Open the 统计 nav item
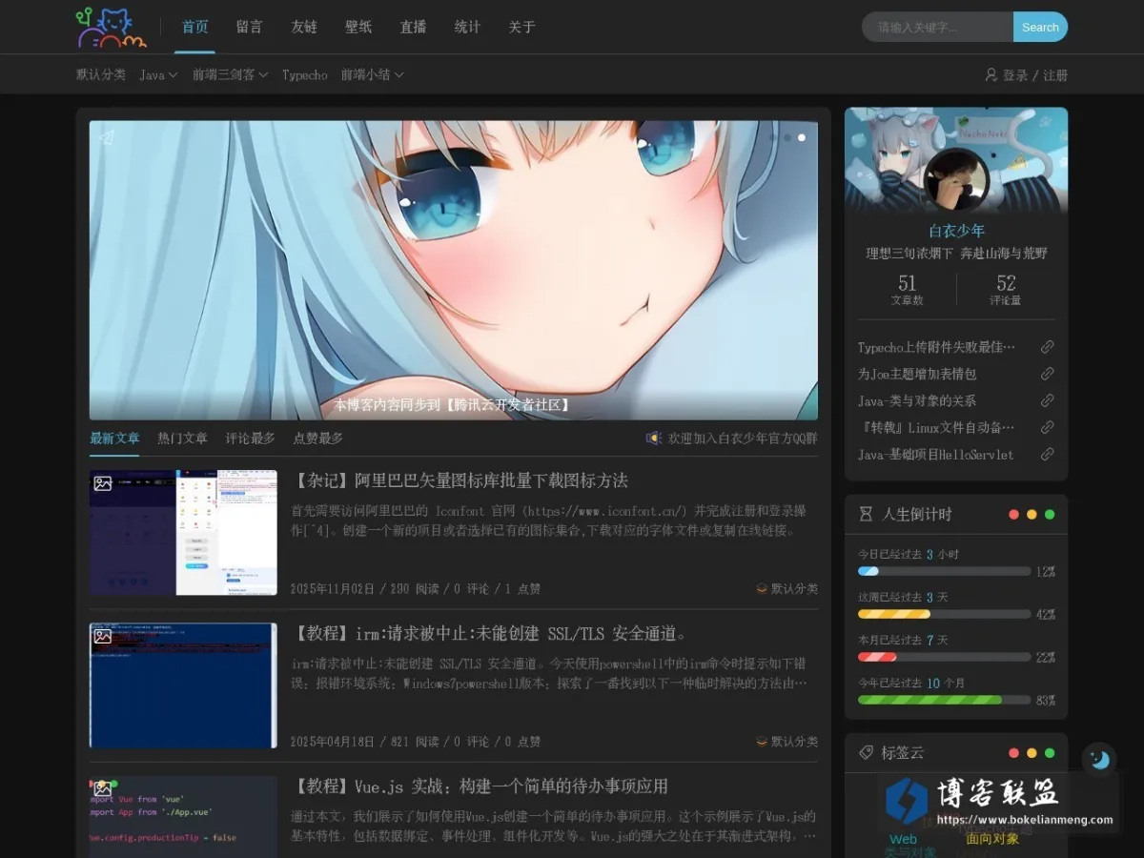The image size is (1144, 858). coord(467,27)
